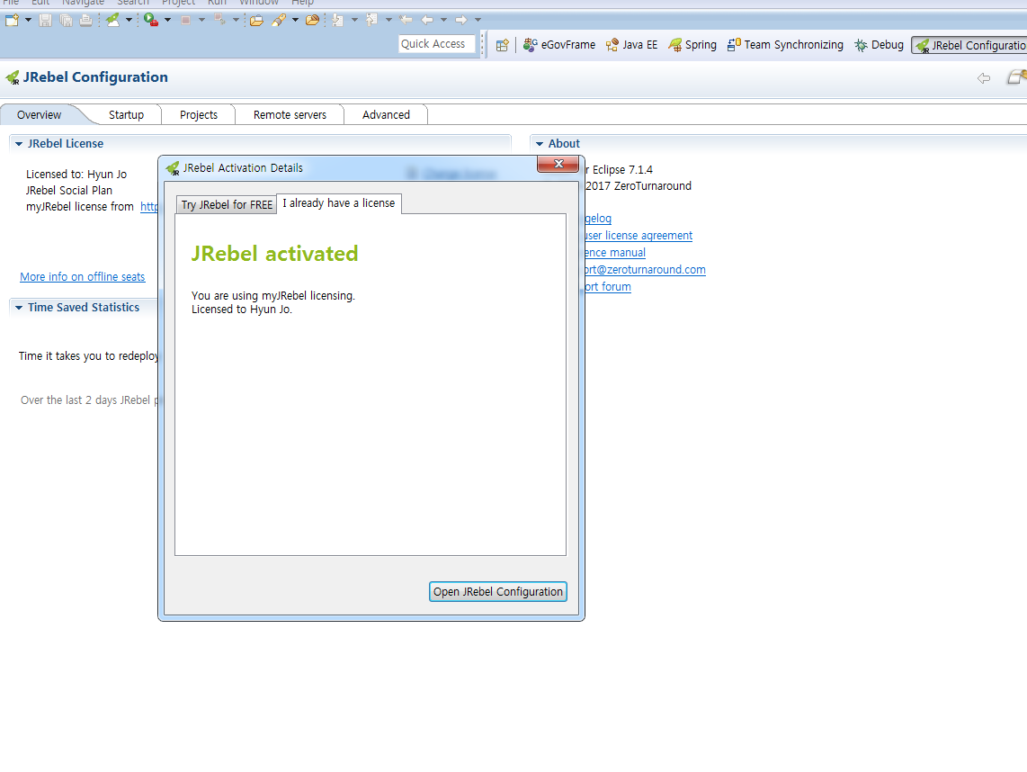The image size is (1027, 772).
Task: Click the back arrow in JRebel Configuration header
Action: point(983,78)
